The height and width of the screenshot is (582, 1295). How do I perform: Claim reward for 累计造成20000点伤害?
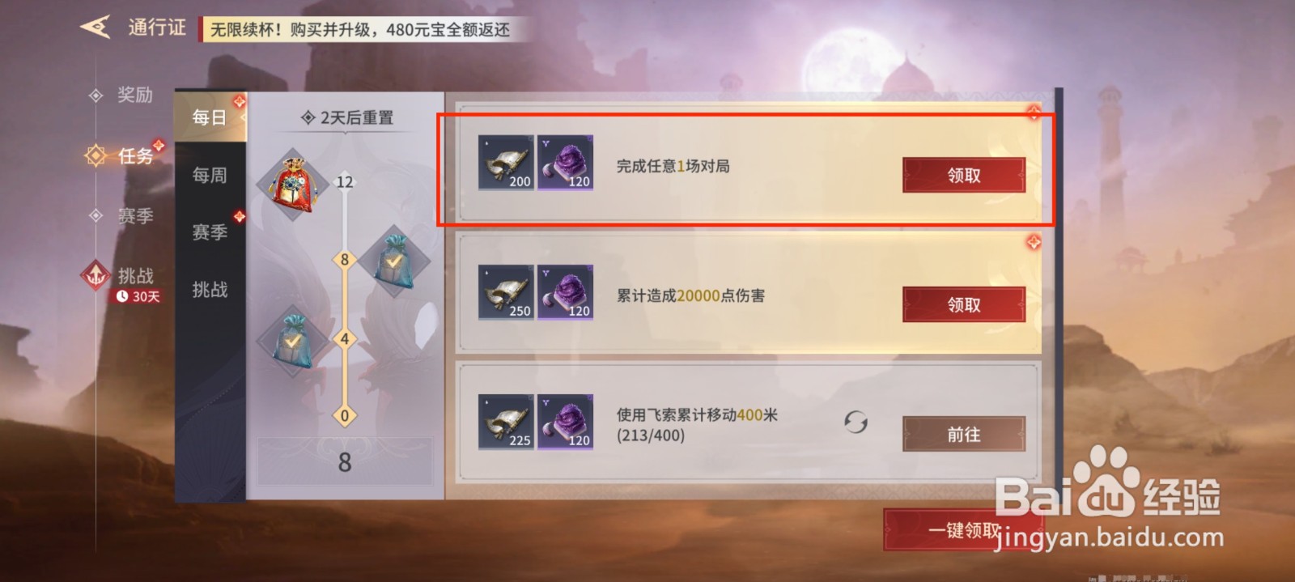[964, 304]
